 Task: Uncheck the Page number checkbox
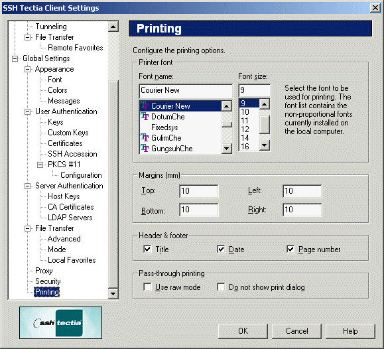pos(290,249)
